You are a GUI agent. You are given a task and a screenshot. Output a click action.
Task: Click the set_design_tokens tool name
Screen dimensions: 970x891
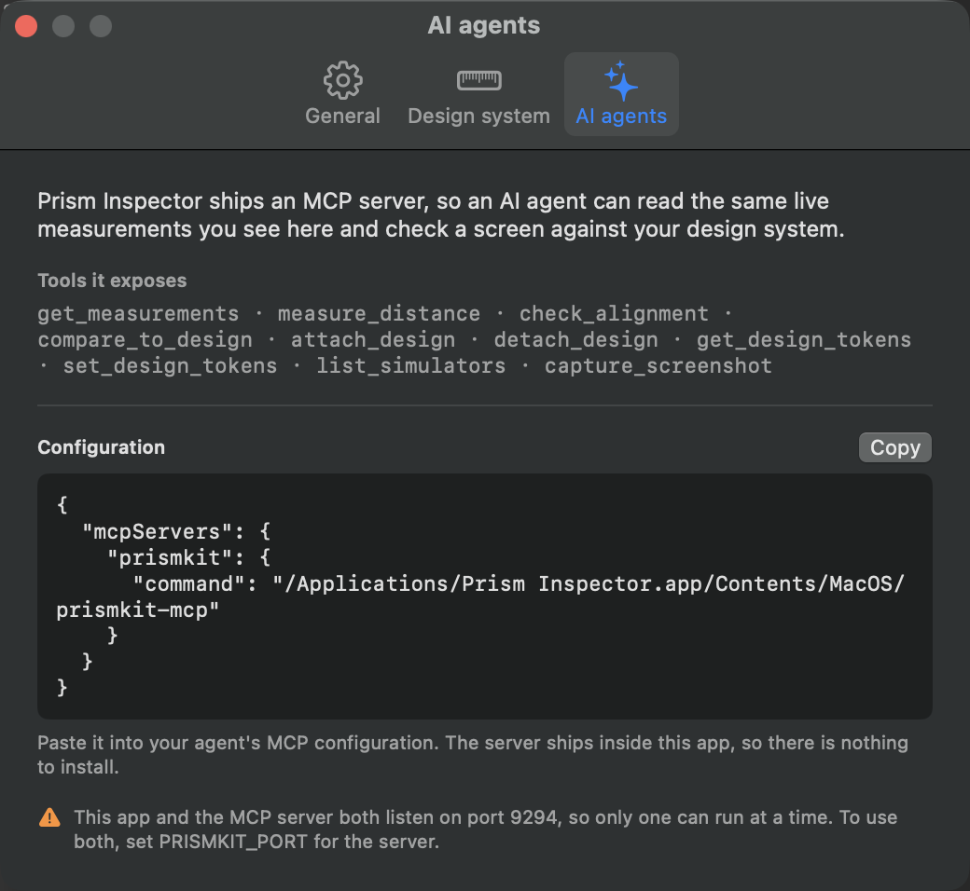pyautogui.click(x=170, y=366)
